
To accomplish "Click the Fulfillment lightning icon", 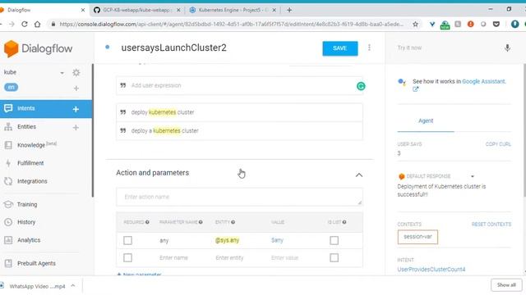I will pos(8,163).
